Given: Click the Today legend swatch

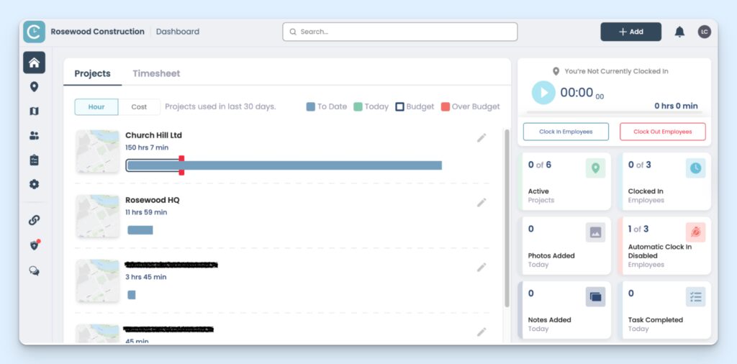Looking at the screenshot, I should 358,107.
